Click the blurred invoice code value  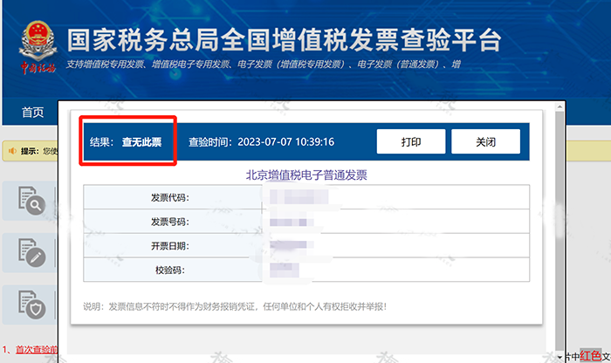click(299, 197)
